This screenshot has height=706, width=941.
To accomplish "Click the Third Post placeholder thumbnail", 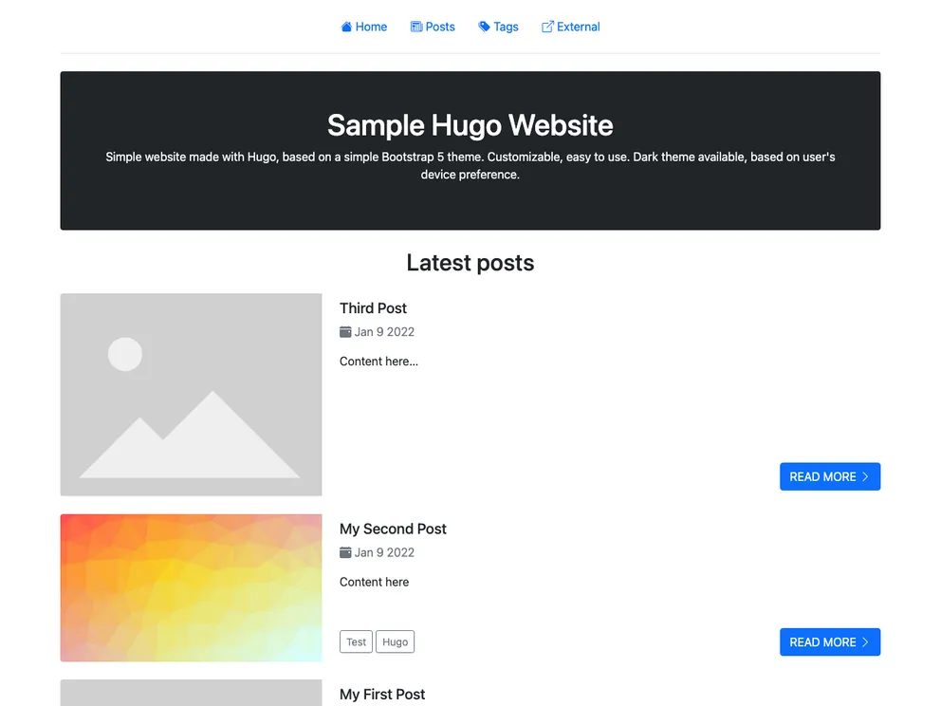I will click(x=191, y=394).
